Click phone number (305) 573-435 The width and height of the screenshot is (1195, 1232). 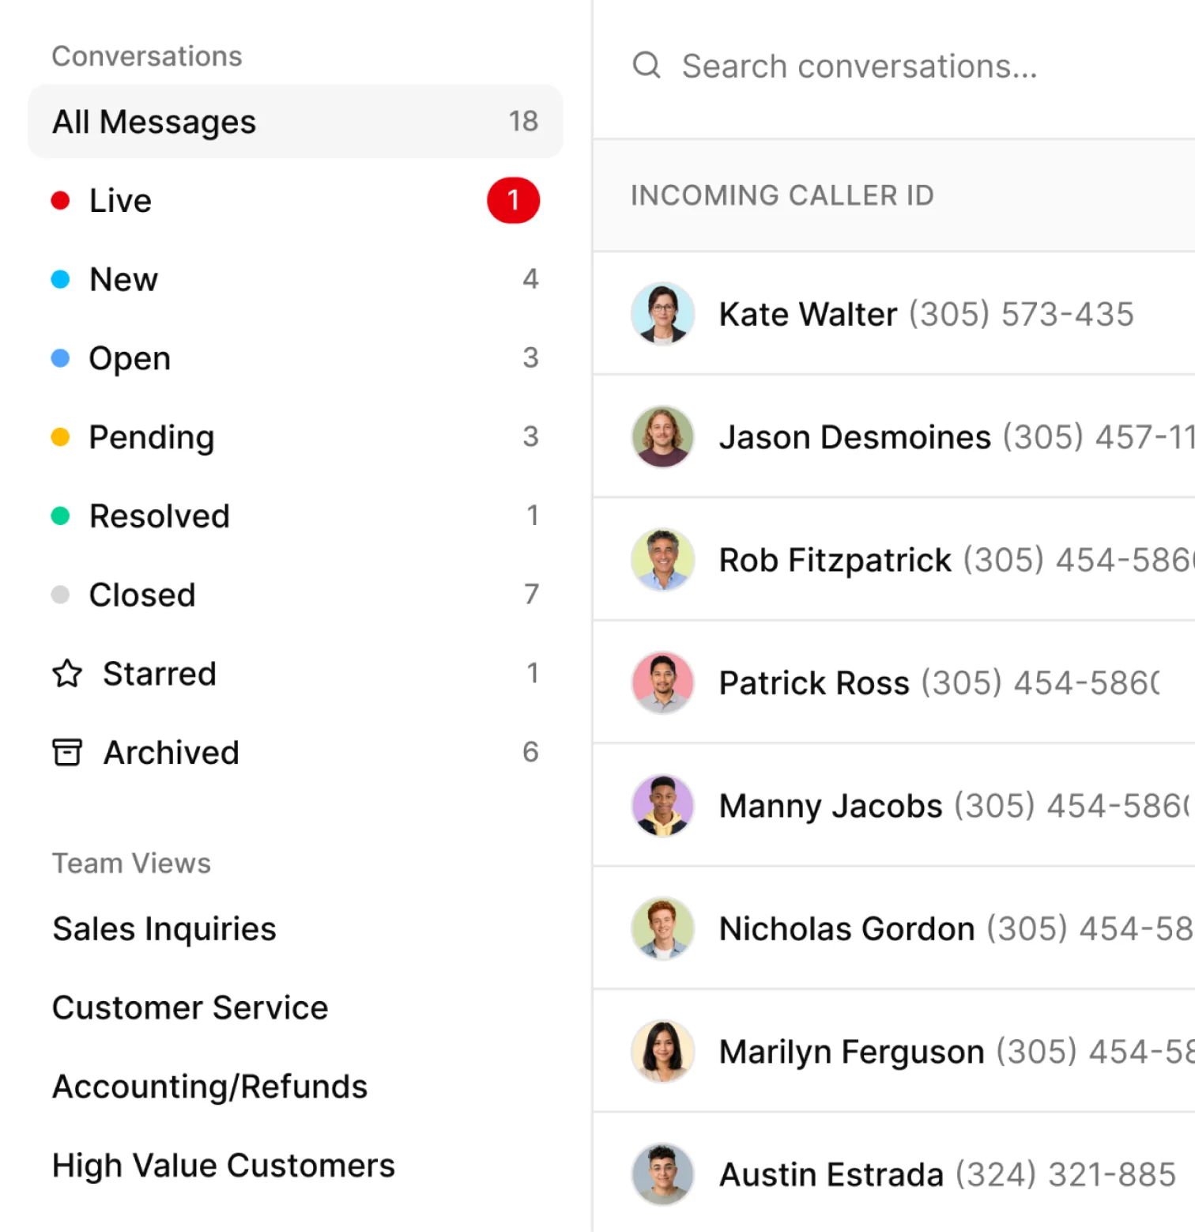[1021, 315]
